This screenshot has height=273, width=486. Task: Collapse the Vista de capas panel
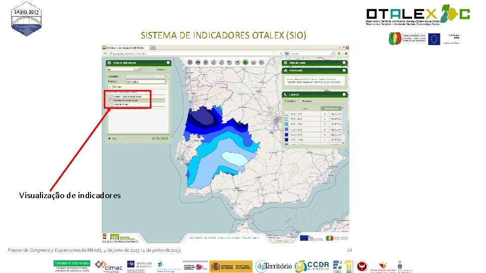tap(344, 63)
